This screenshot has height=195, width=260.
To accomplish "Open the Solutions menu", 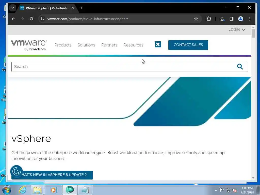I will tap(86, 45).
